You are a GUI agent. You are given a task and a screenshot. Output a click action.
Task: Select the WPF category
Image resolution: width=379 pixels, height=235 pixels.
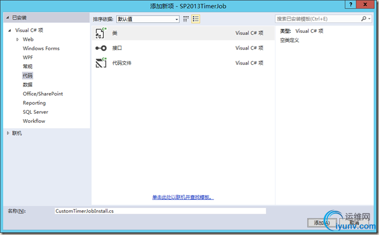click(x=28, y=57)
